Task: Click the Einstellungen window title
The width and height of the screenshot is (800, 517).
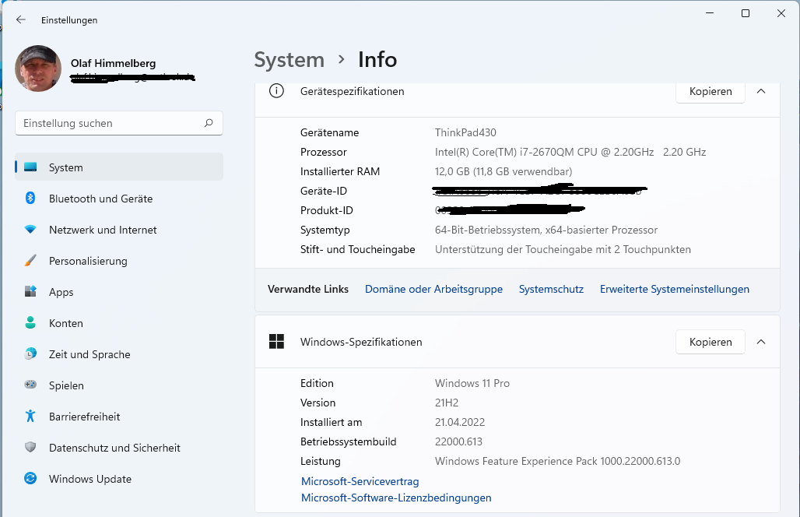Action: click(x=69, y=20)
